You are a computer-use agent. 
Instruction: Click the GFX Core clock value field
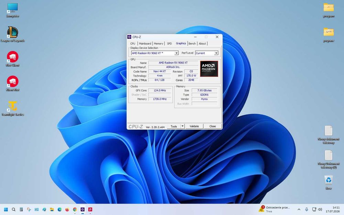pyautogui.click(x=160, y=90)
